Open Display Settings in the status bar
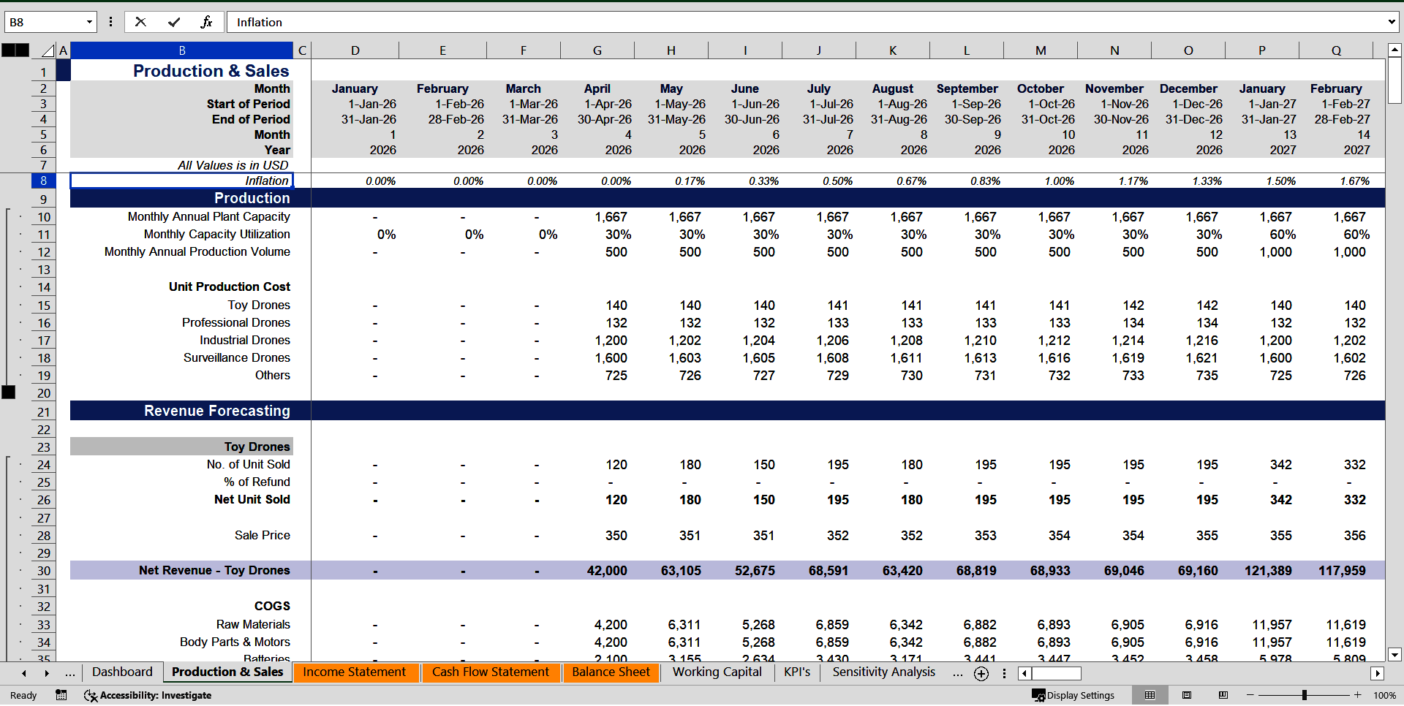The image size is (1404, 706). (1073, 695)
